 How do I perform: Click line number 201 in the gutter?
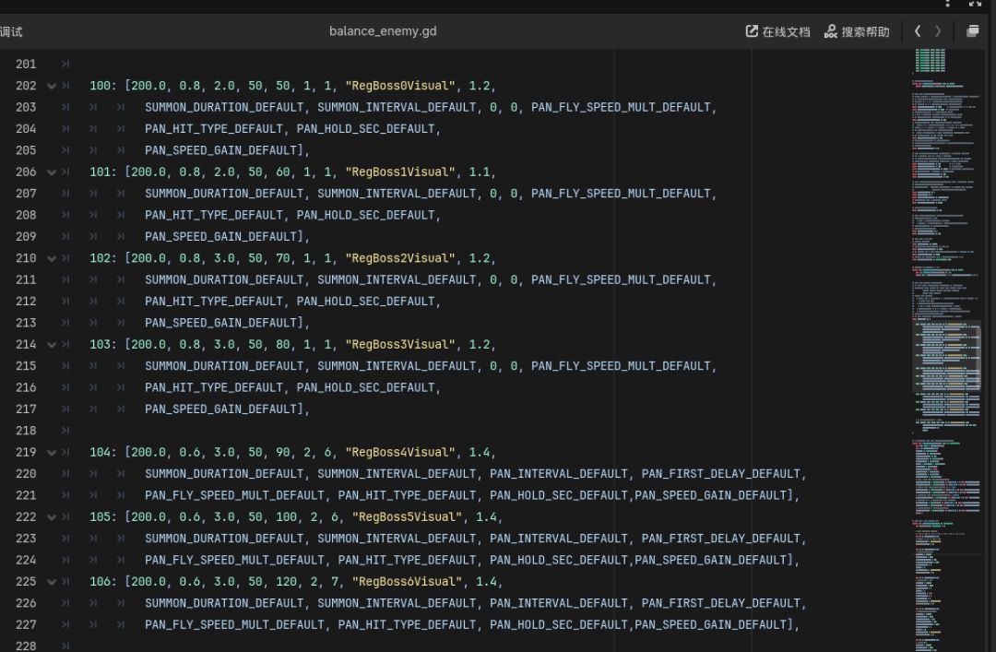coord(26,65)
